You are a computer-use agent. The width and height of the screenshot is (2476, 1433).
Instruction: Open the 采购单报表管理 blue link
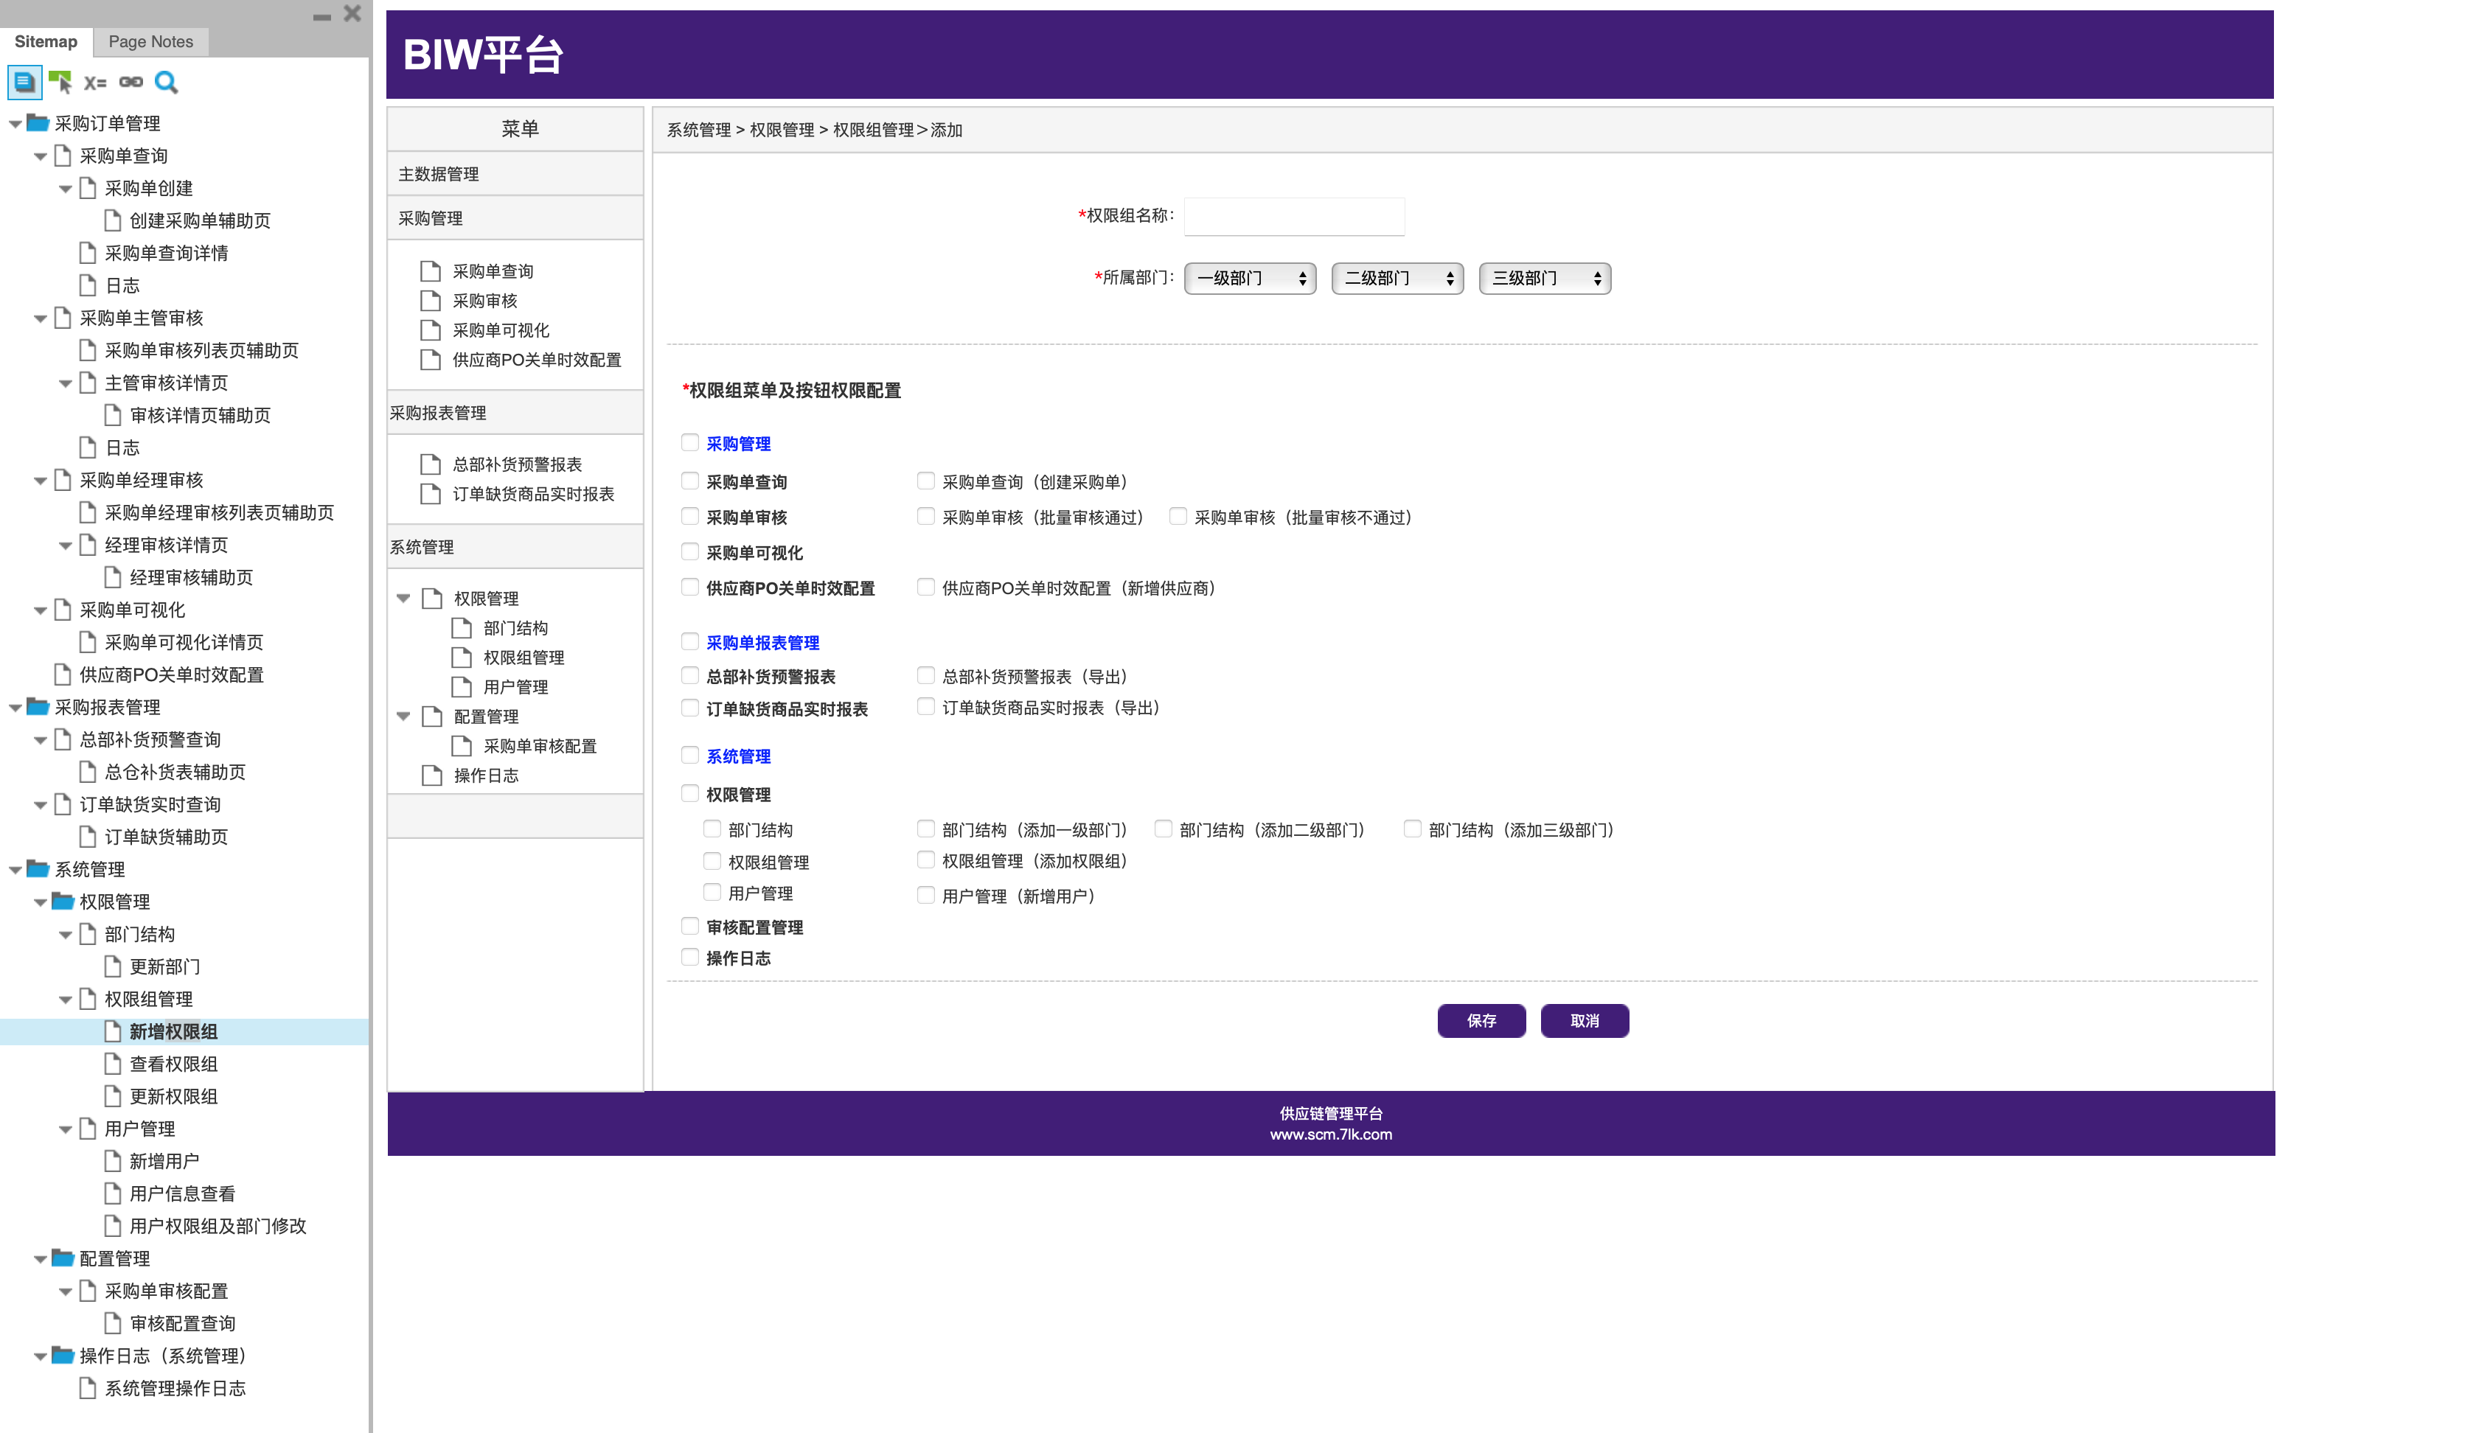pos(762,642)
